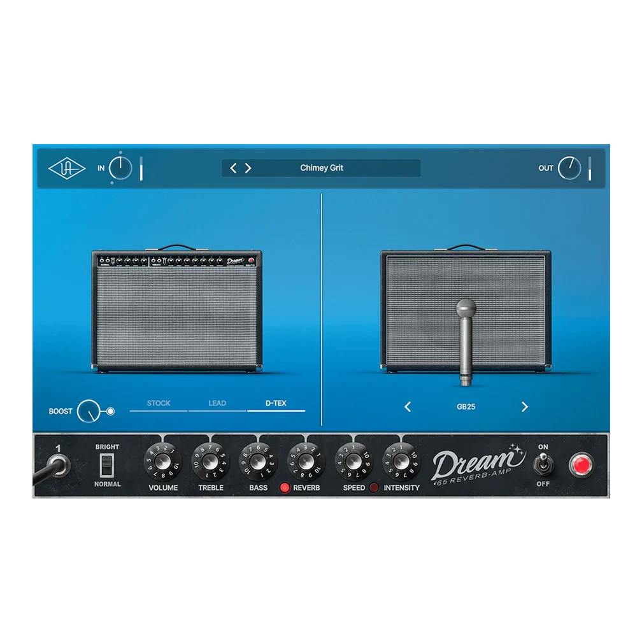642x642 pixels.
Task: Select the LEAD amp mod tab
Action: [217, 404]
